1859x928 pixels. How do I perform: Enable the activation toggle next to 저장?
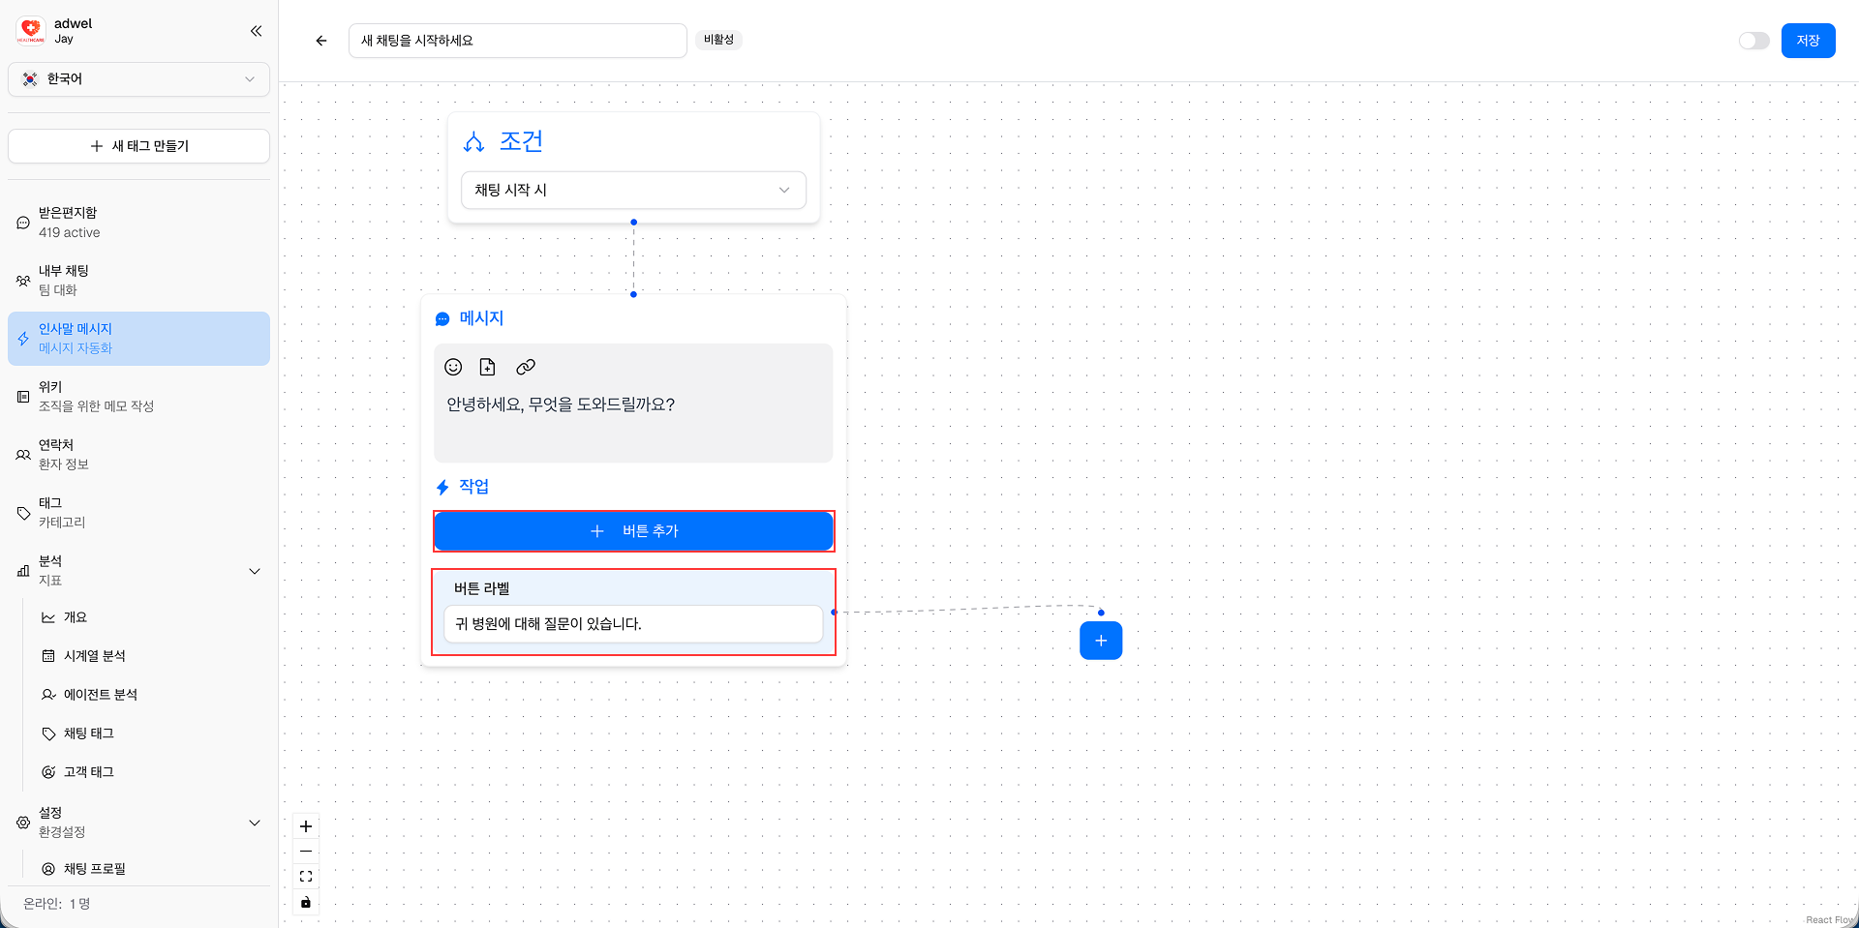[1753, 41]
